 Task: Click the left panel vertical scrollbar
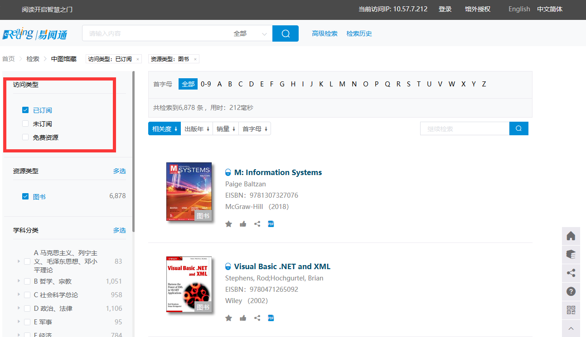coord(133,149)
